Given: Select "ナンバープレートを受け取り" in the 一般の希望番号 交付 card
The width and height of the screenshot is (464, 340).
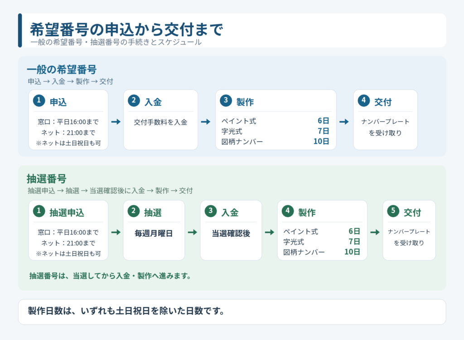Looking at the screenshot, I should point(385,127).
